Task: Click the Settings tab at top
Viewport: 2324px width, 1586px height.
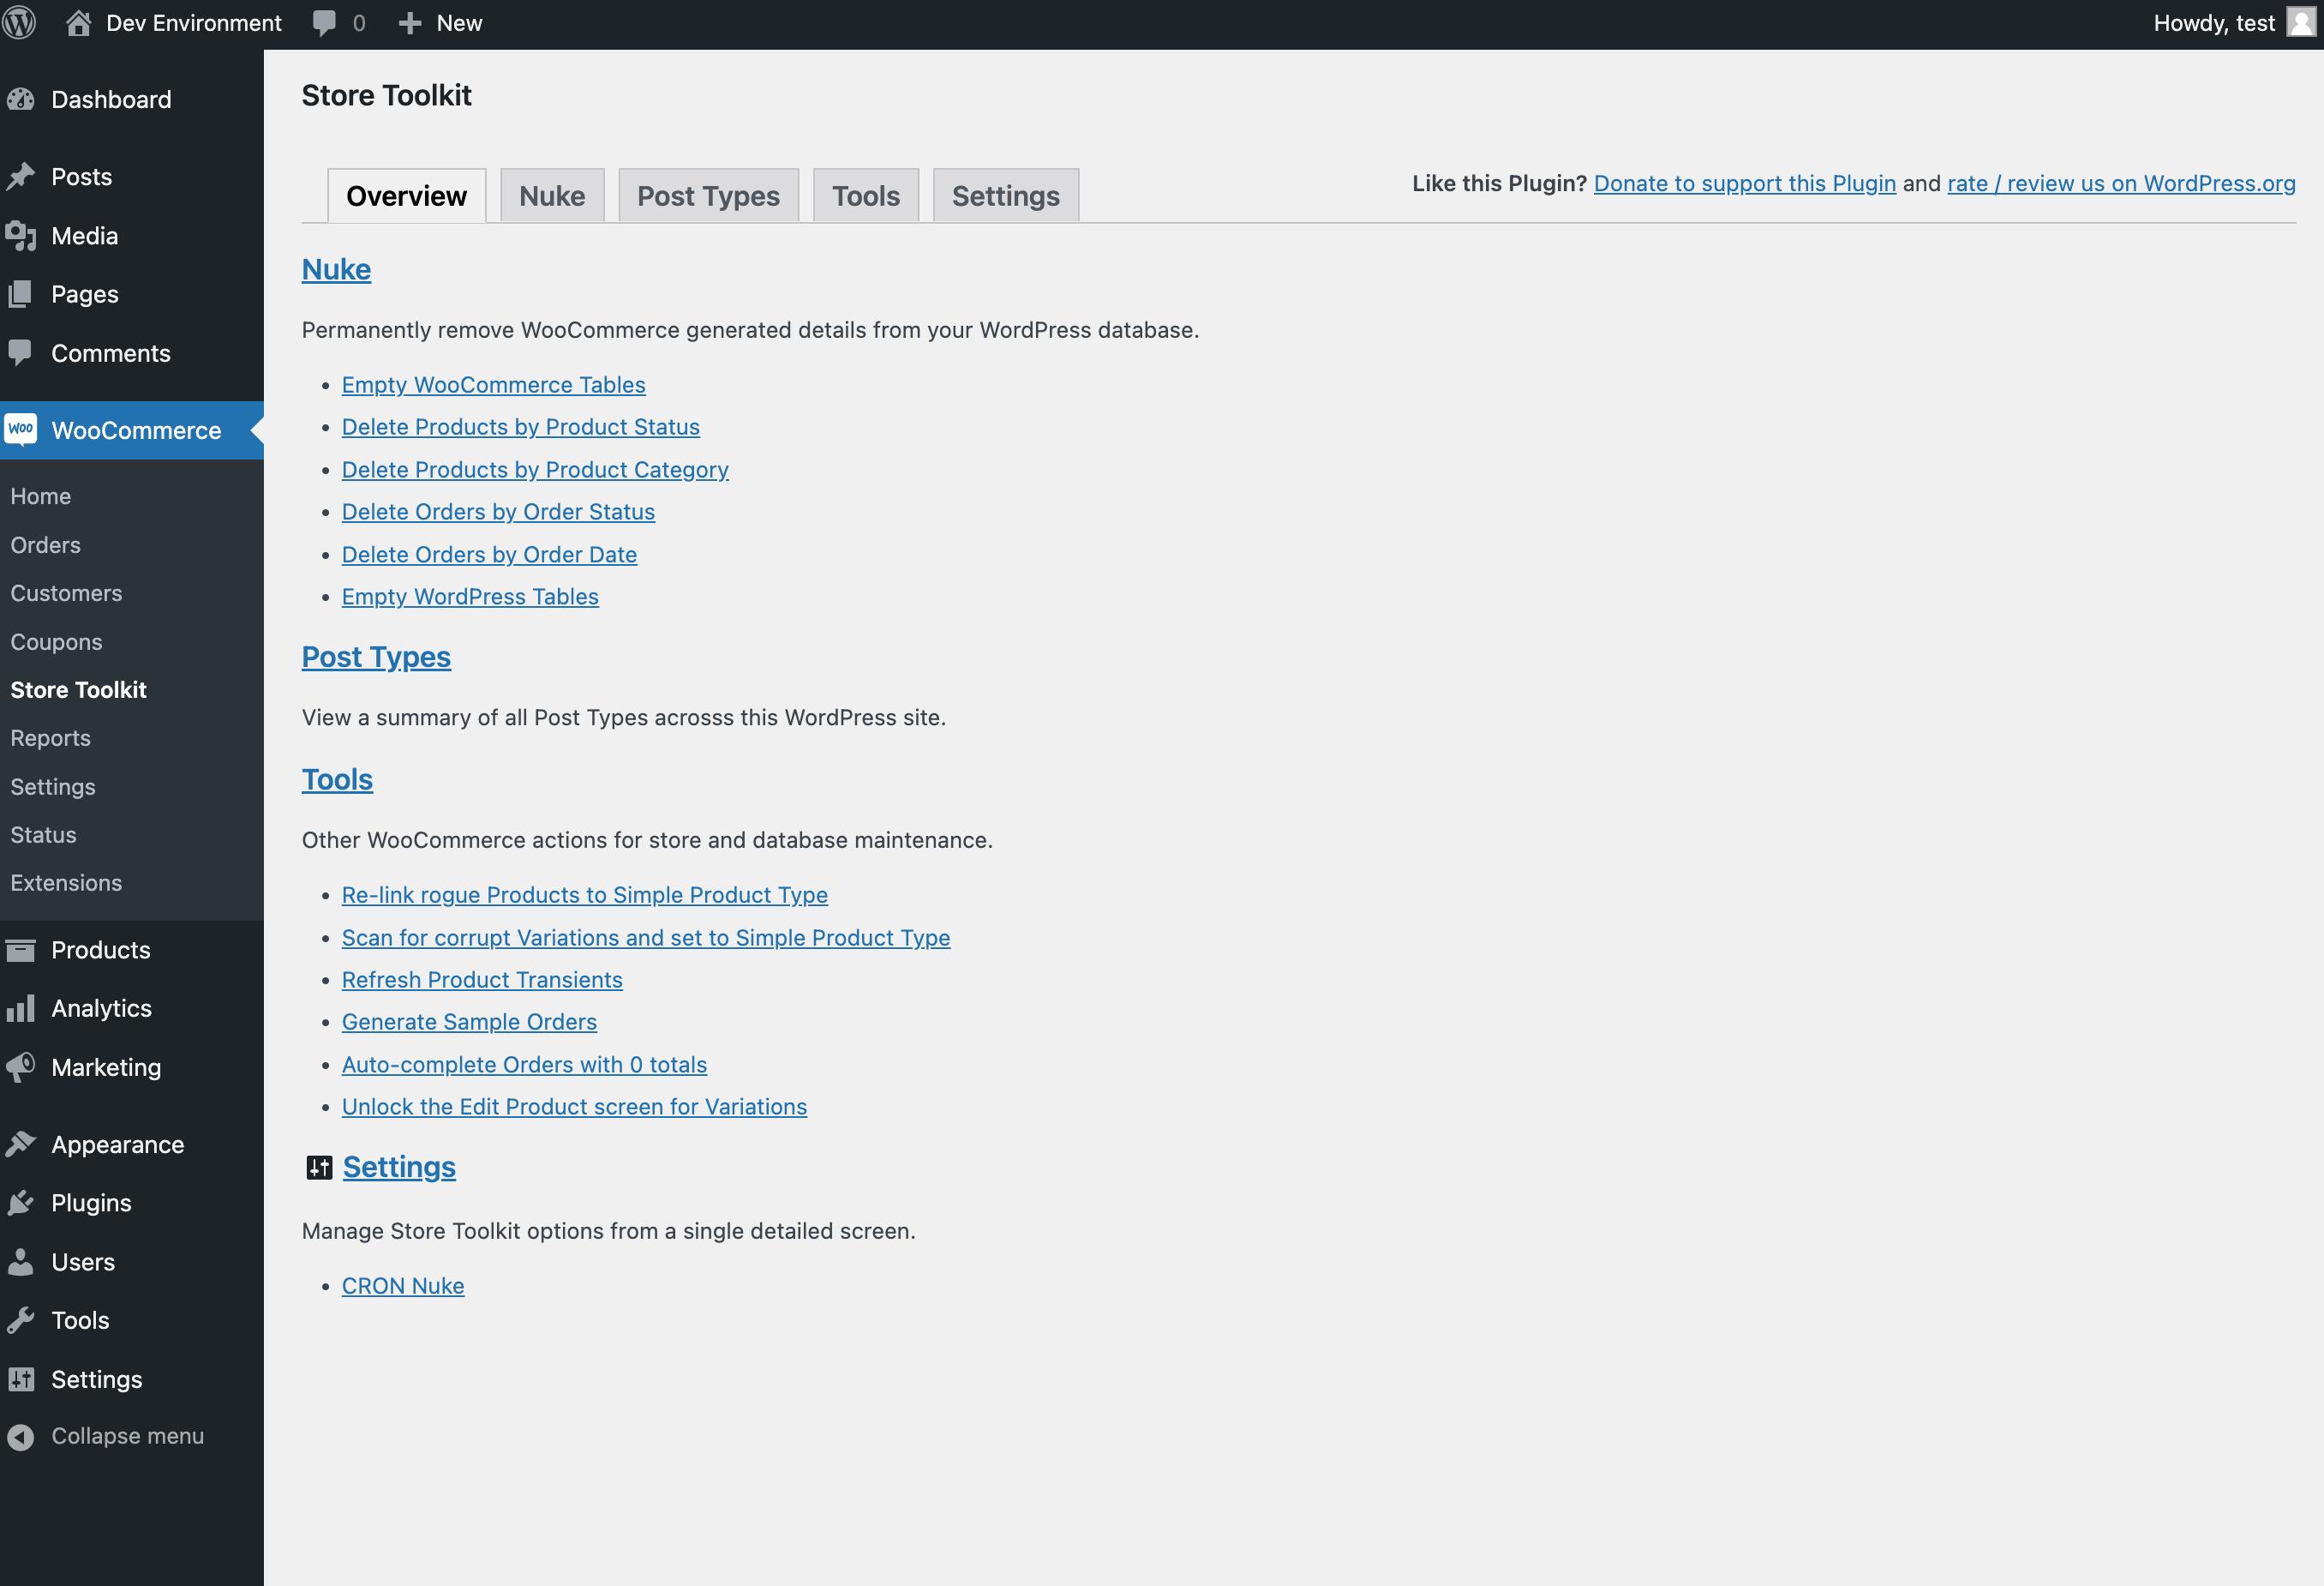Action: point(1003,195)
